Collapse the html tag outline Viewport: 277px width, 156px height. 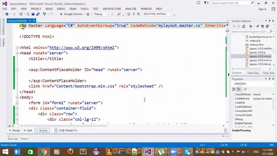[17, 48]
